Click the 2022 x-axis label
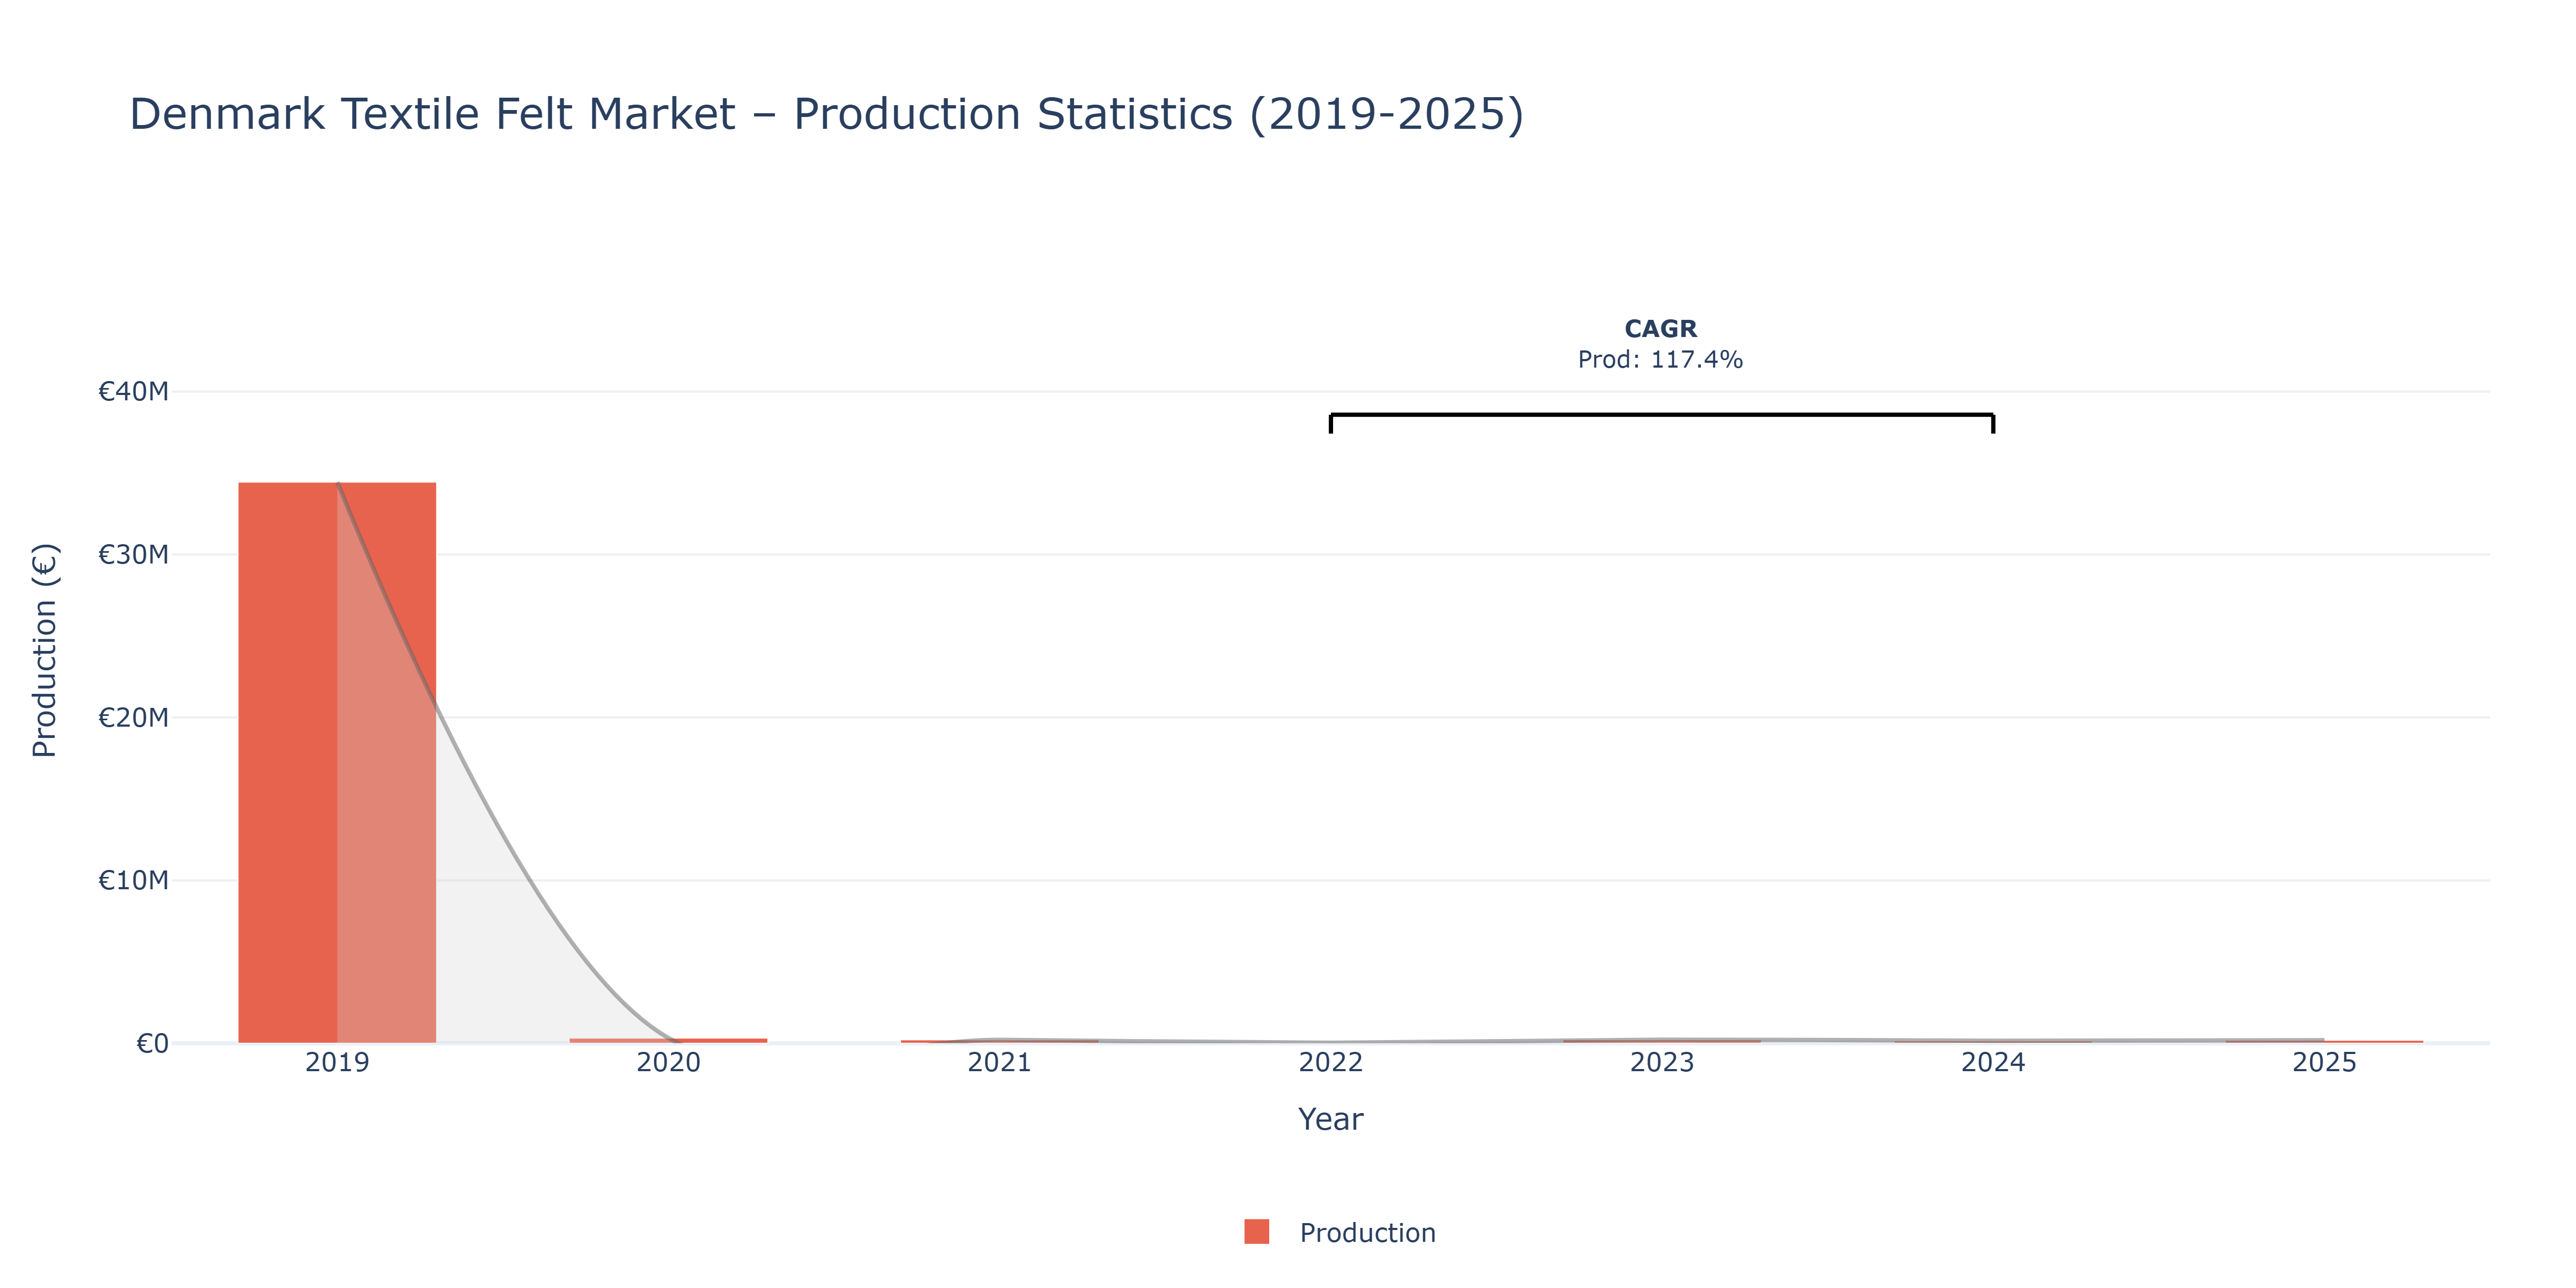This screenshot has width=2576, height=1288. point(1330,1062)
